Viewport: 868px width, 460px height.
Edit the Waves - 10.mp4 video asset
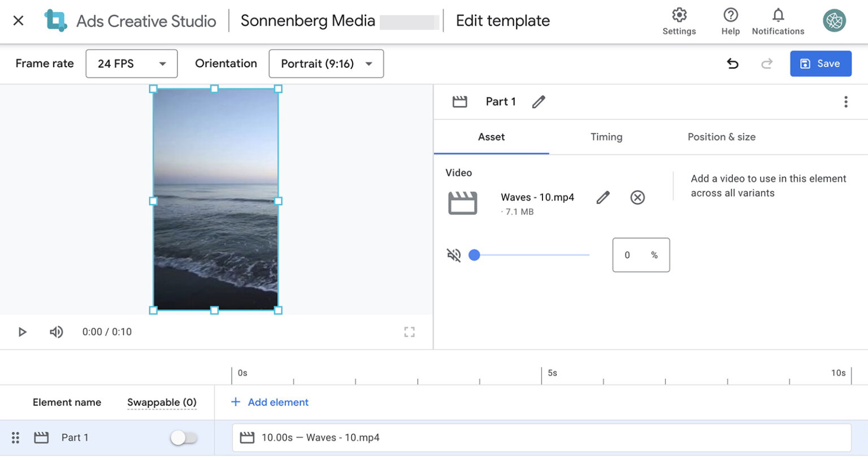point(603,197)
